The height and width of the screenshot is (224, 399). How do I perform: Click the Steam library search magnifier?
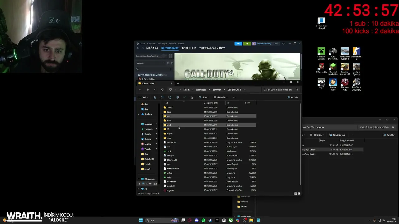(137, 69)
